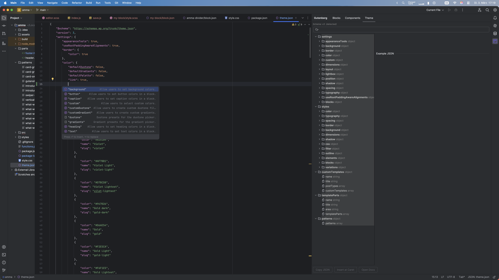Expand appearanceTools object in Theme tree

pyautogui.click(x=319, y=41)
